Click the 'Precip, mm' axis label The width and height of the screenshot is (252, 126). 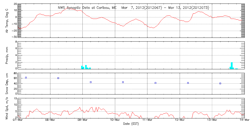tap(7, 55)
